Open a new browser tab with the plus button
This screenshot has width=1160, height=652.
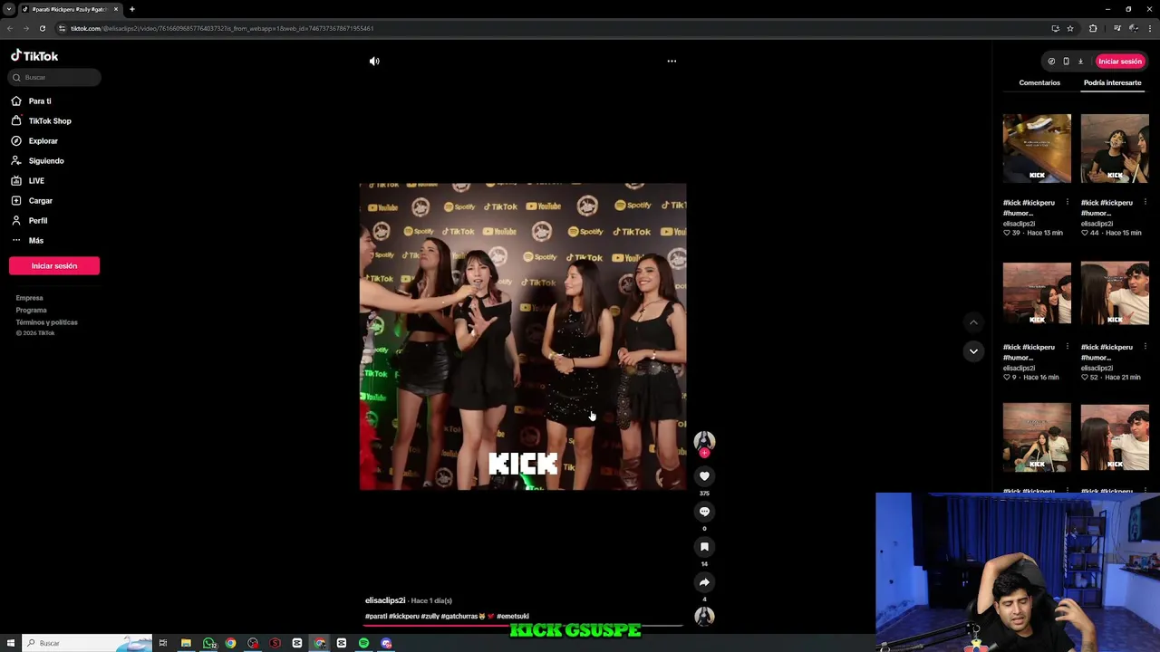click(x=132, y=9)
